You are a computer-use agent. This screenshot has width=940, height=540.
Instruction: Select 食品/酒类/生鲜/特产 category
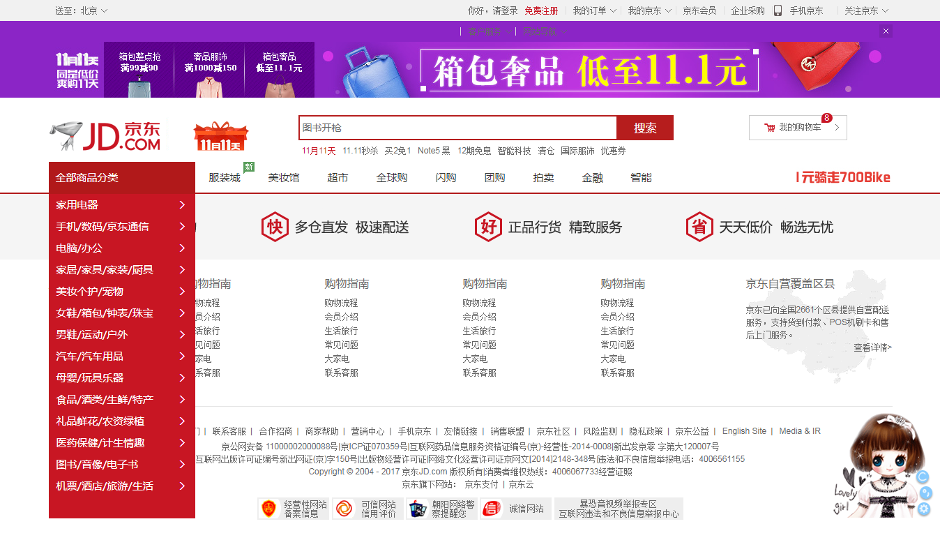click(x=105, y=399)
